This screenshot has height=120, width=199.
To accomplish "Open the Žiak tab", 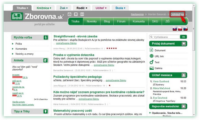I will pyautogui.click(x=64, y=8).
